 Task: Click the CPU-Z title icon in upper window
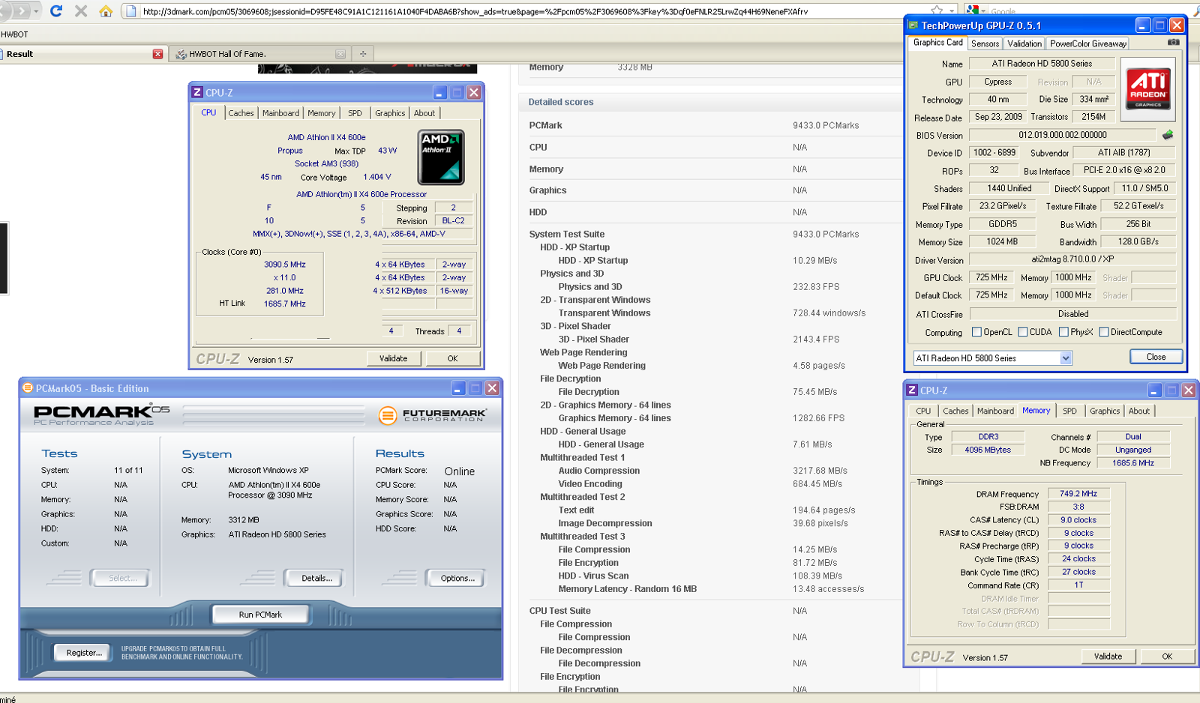pos(197,92)
